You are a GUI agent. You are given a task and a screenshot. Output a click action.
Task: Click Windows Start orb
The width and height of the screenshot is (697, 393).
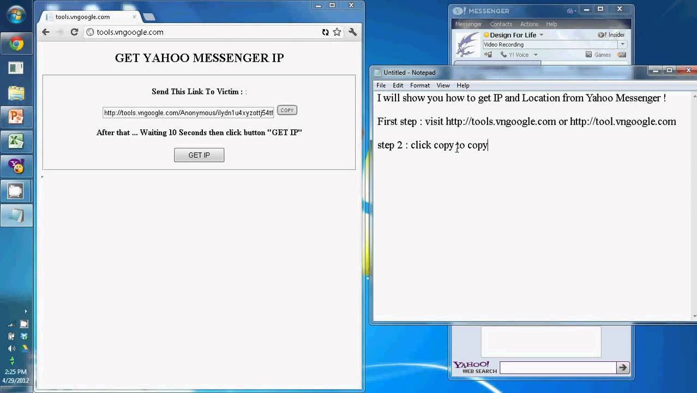(x=16, y=14)
